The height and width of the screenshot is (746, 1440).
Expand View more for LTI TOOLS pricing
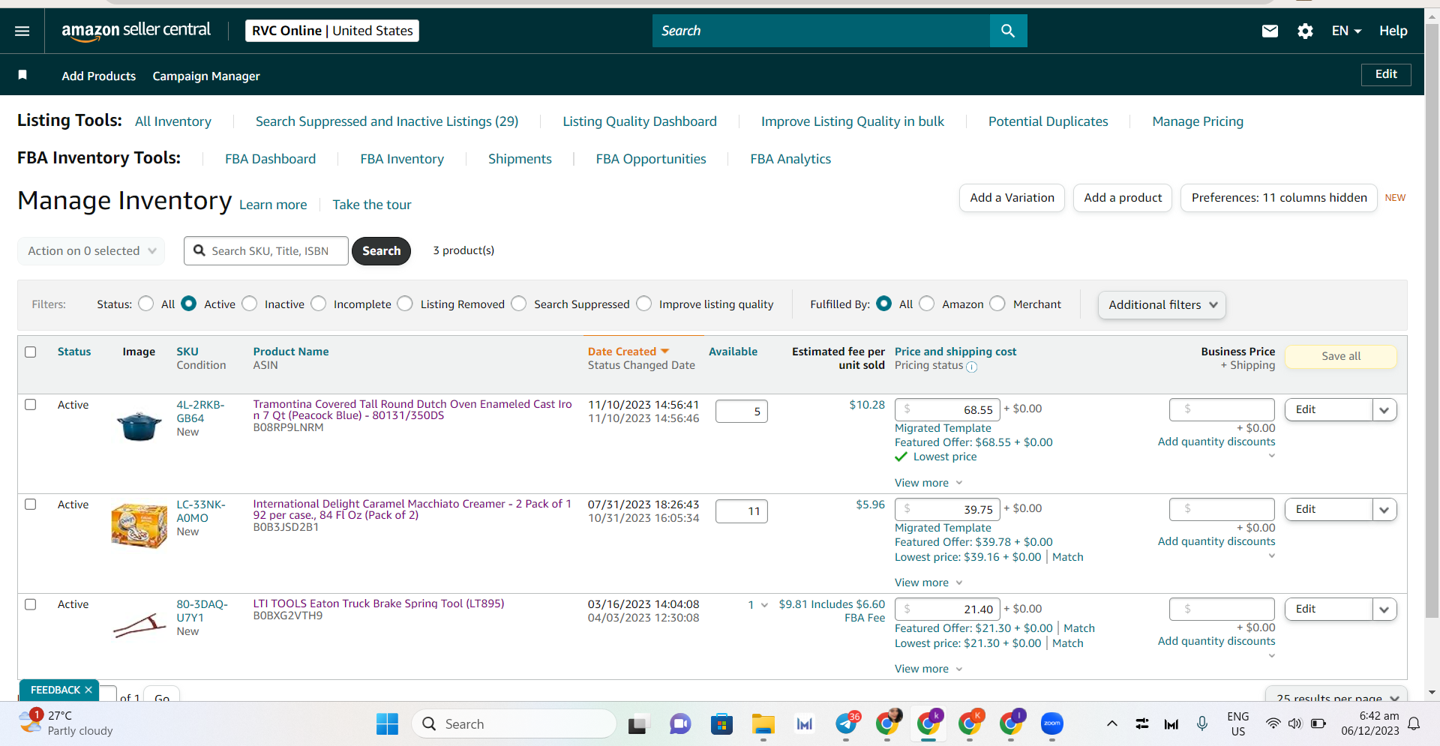click(x=928, y=669)
